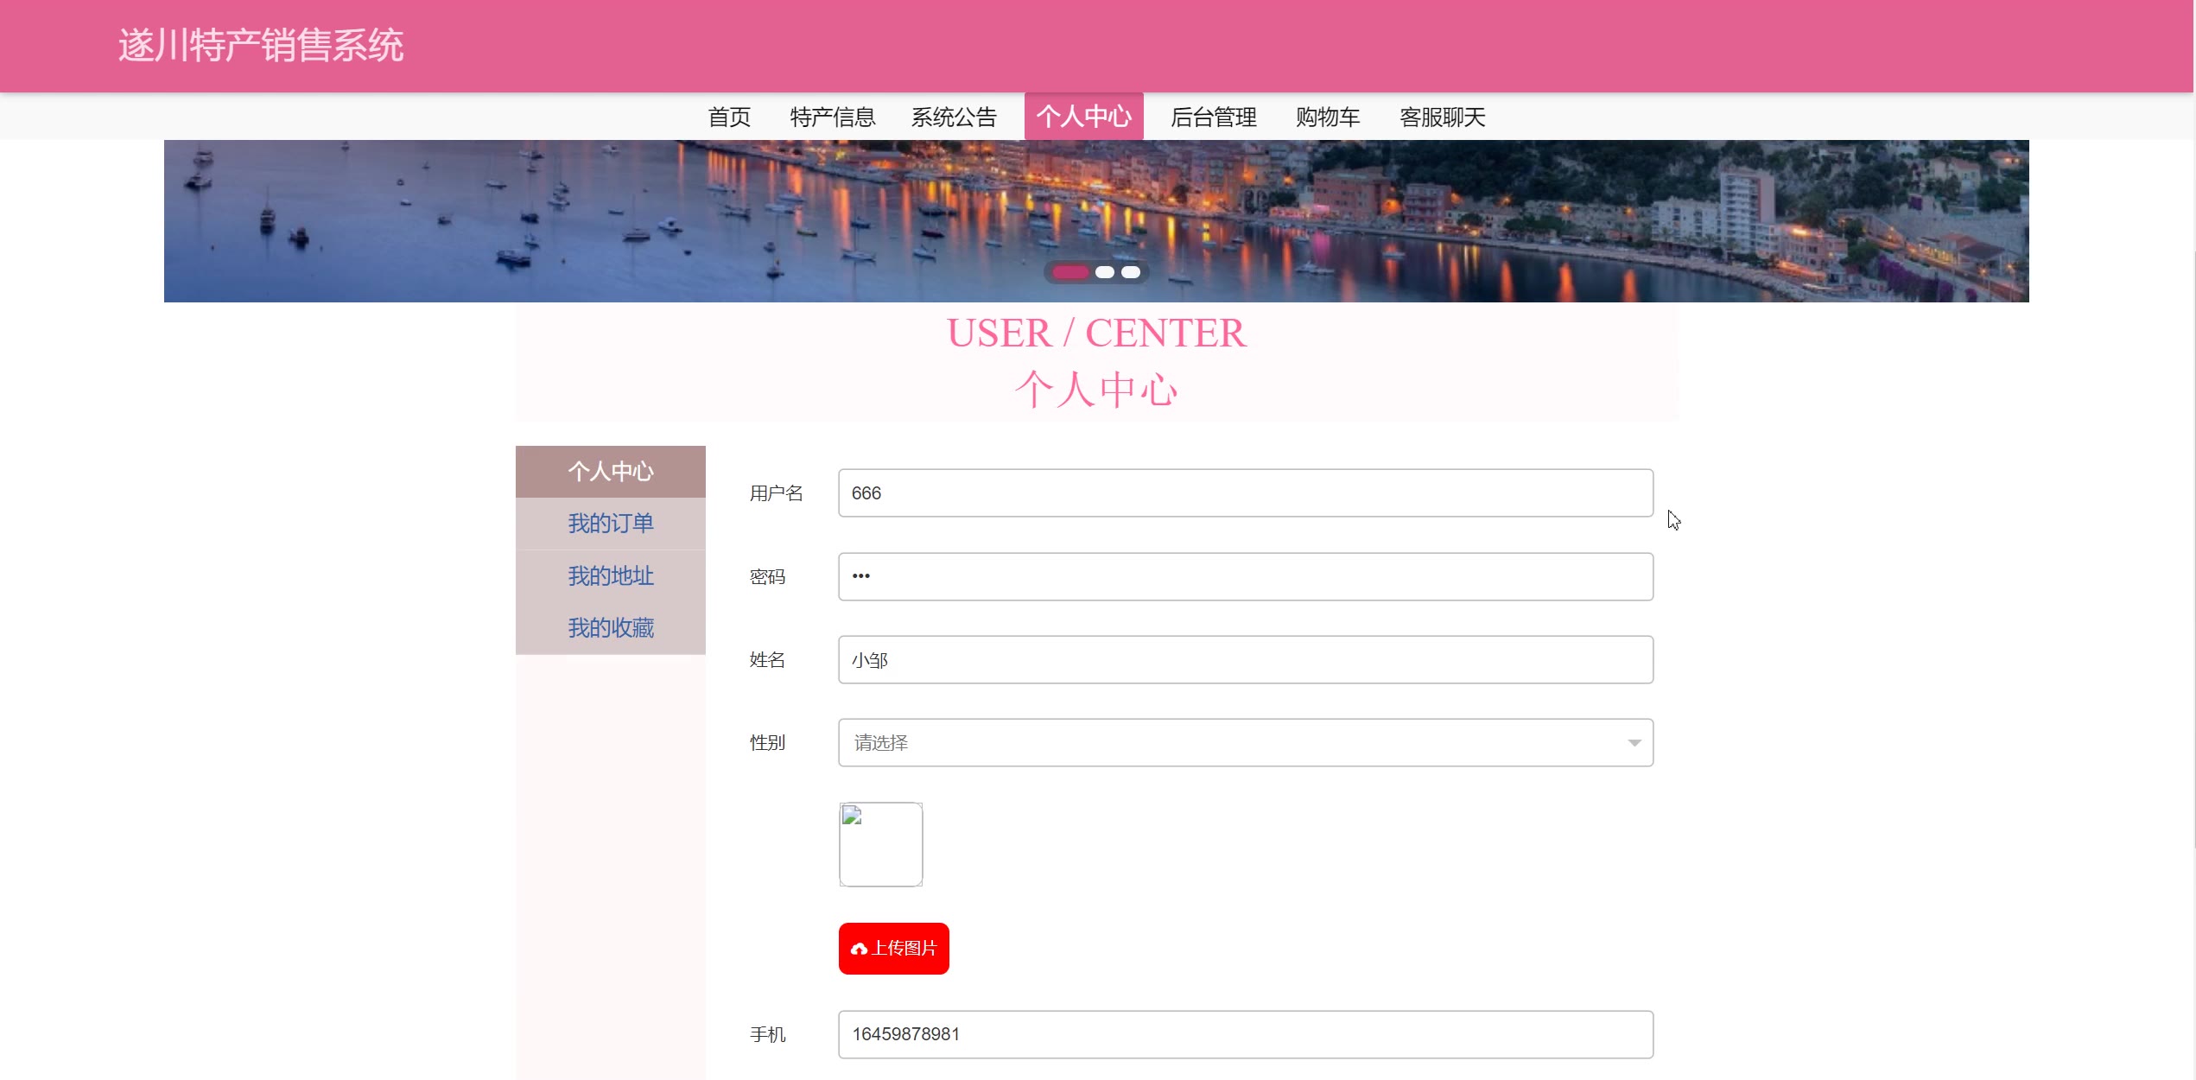Click the harbor banner image

[x=1096, y=221]
